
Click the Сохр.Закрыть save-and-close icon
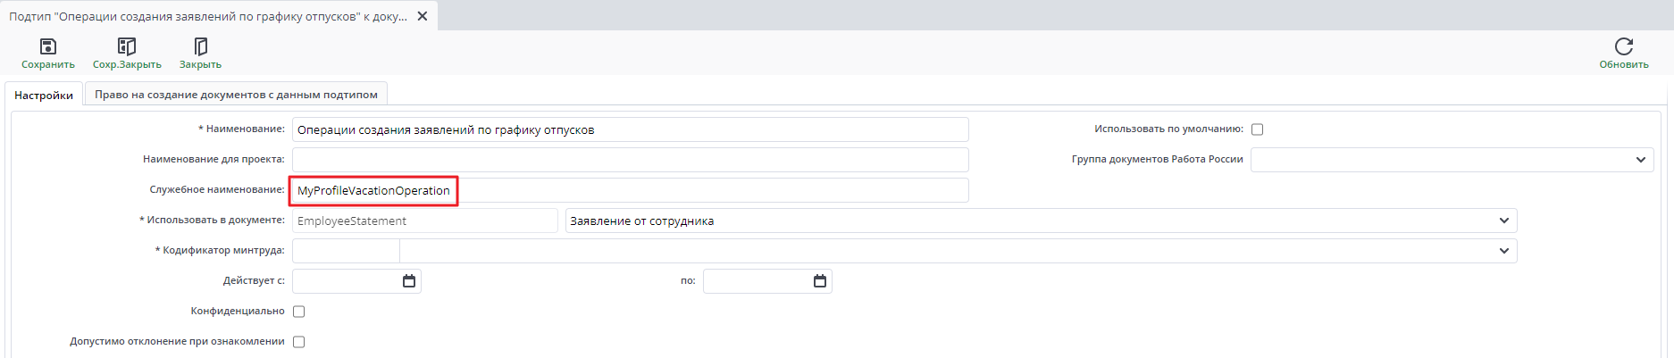point(127,46)
